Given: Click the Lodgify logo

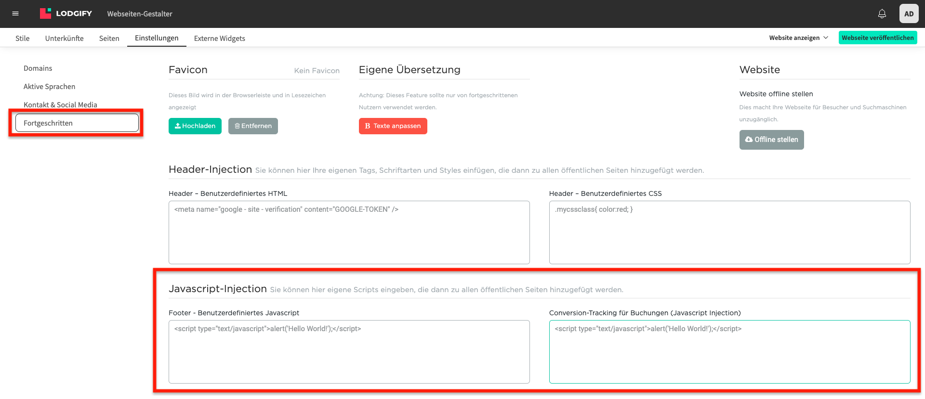Looking at the screenshot, I should (66, 13).
